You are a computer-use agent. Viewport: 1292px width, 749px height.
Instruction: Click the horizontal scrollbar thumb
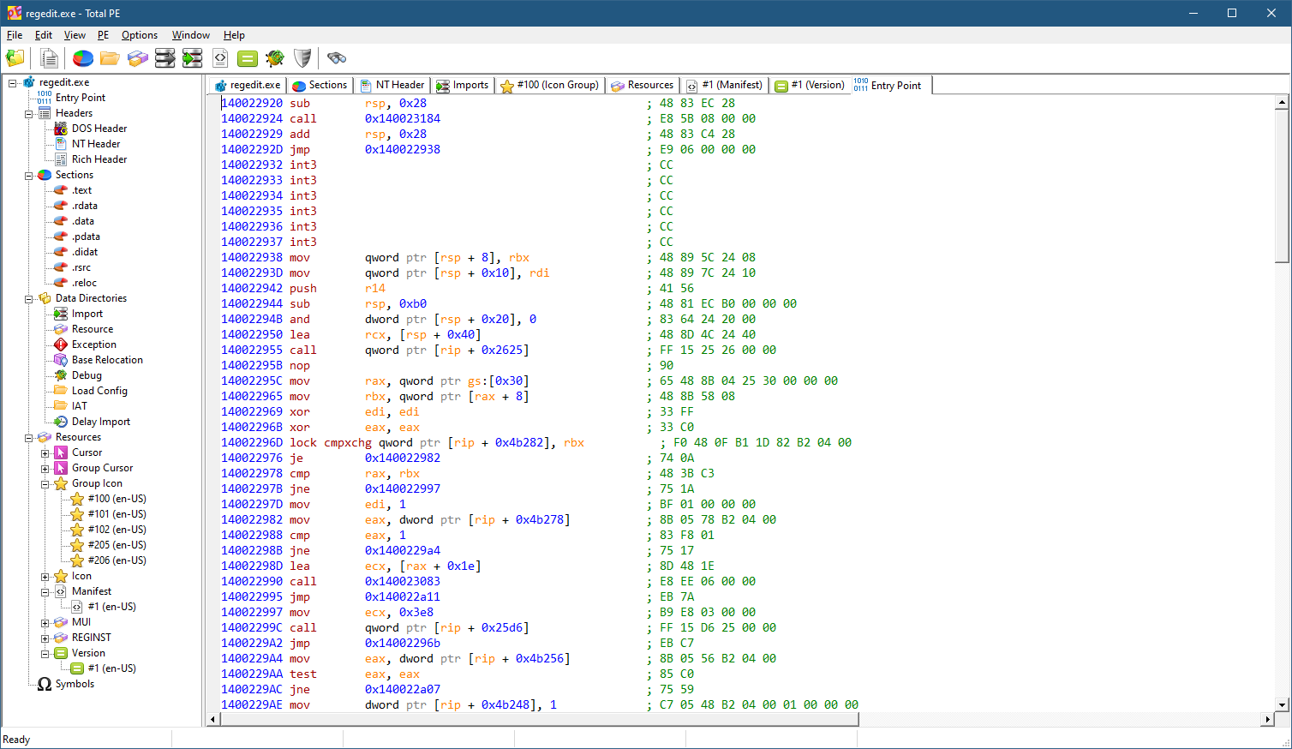pyautogui.click(x=539, y=719)
